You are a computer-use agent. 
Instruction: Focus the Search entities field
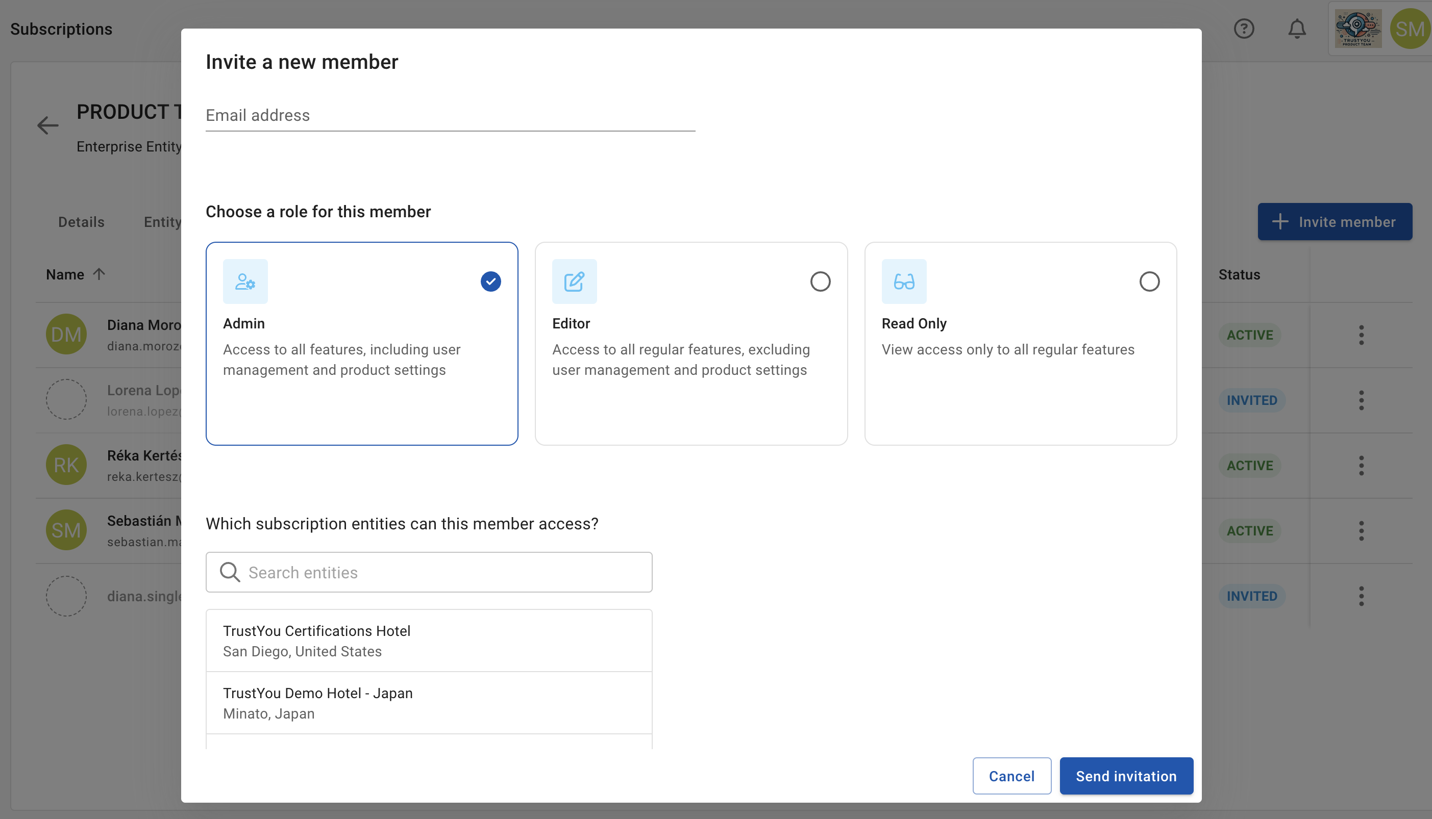click(429, 572)
